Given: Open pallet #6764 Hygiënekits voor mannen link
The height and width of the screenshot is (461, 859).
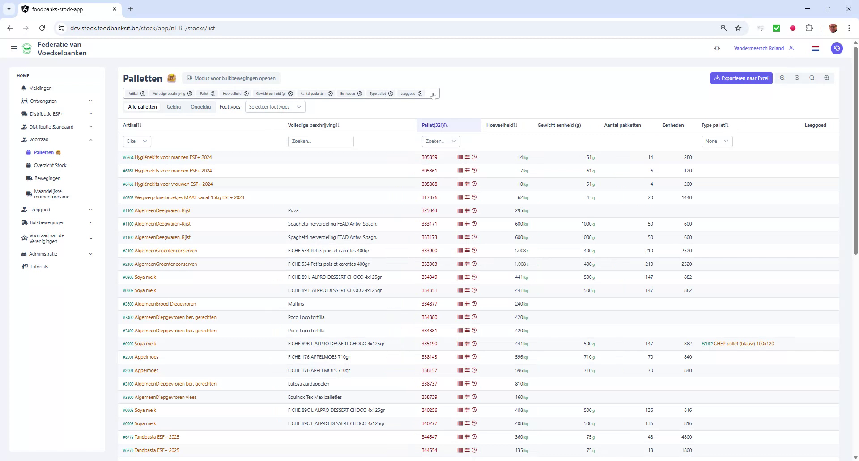Looking at the screenshot, I should [168, 157].
